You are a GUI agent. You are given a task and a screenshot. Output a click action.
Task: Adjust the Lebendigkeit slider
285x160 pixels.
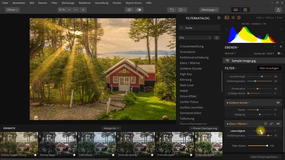(260, 131)
